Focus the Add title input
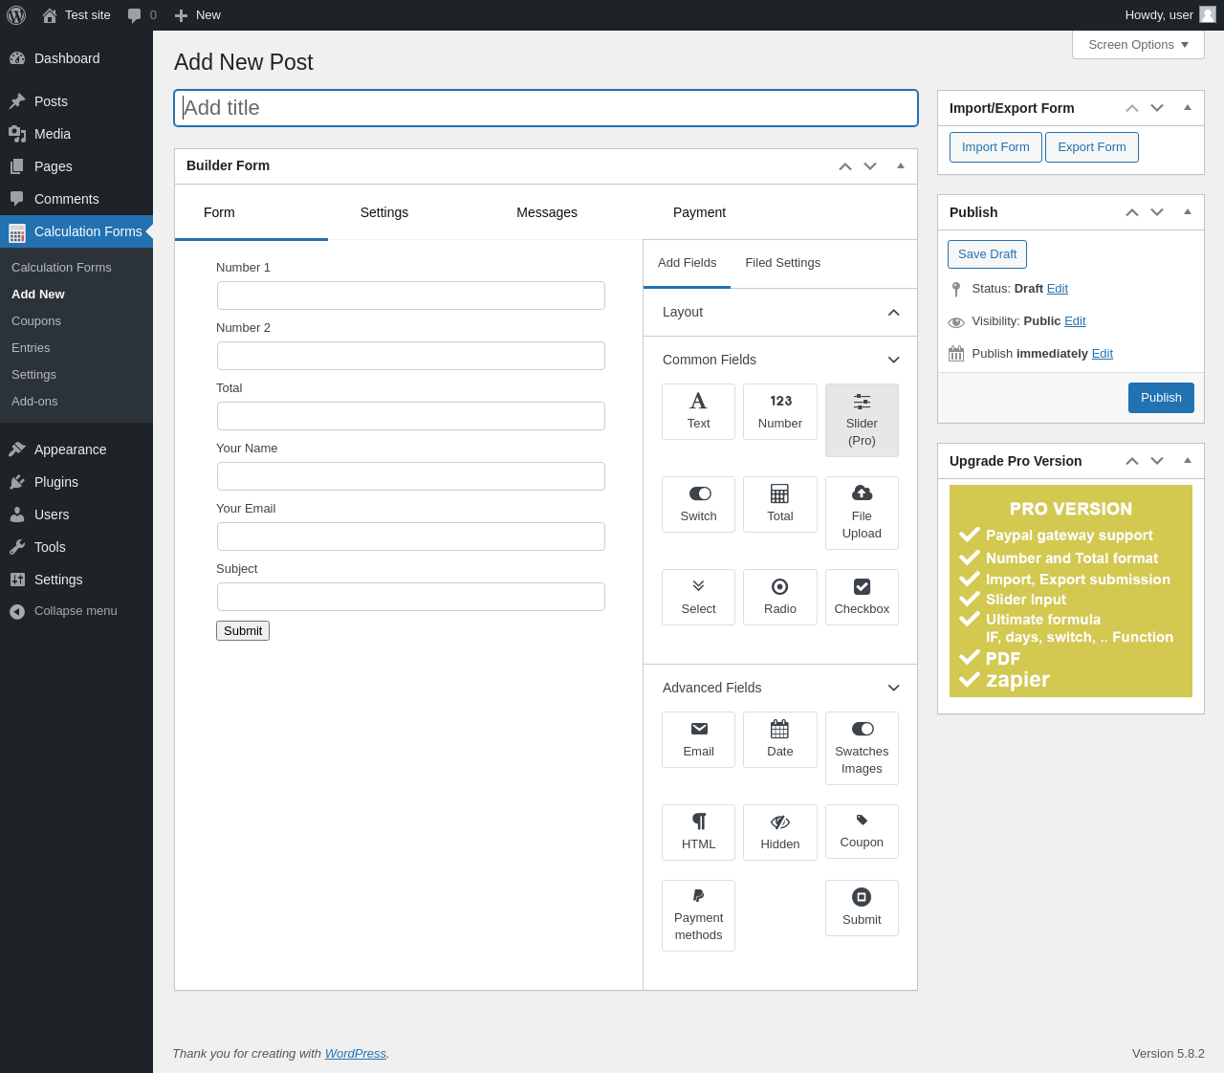 [x=546, y=108]
